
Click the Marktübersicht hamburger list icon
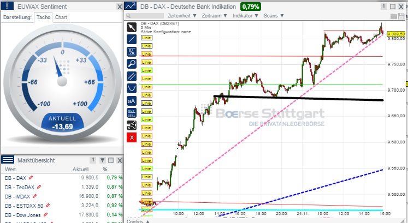8,160
